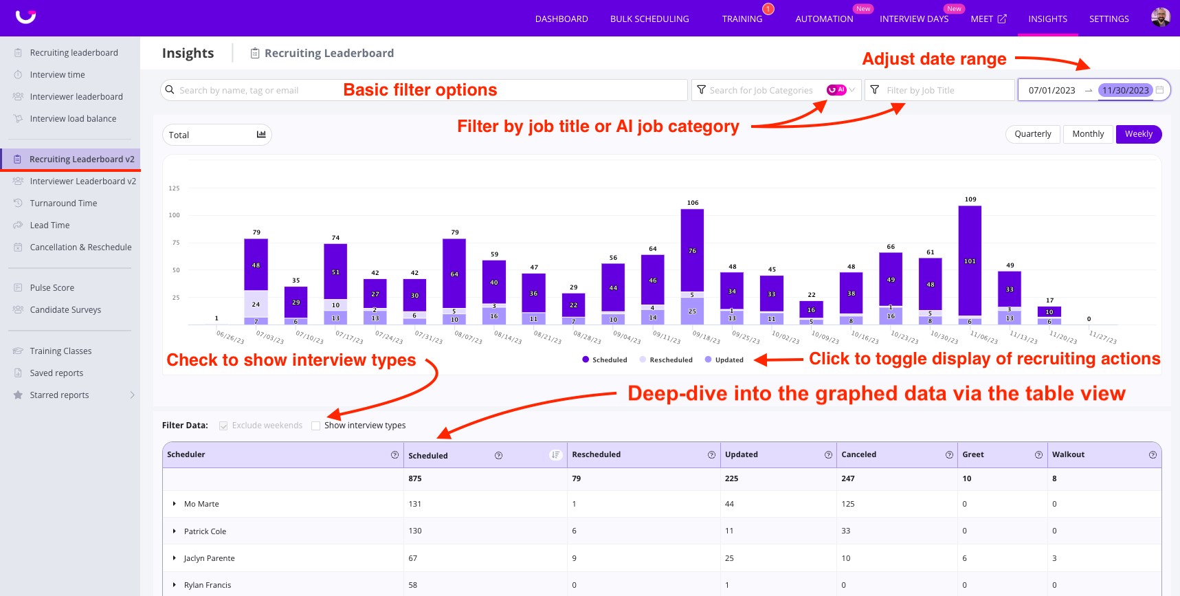The height and width of the screenshot is (596, 1180).
Task: Click the Pulse Score icon in sidebar
Action: (x=18, y=288)
